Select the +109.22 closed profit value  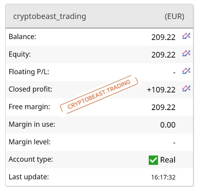[161, 90]
